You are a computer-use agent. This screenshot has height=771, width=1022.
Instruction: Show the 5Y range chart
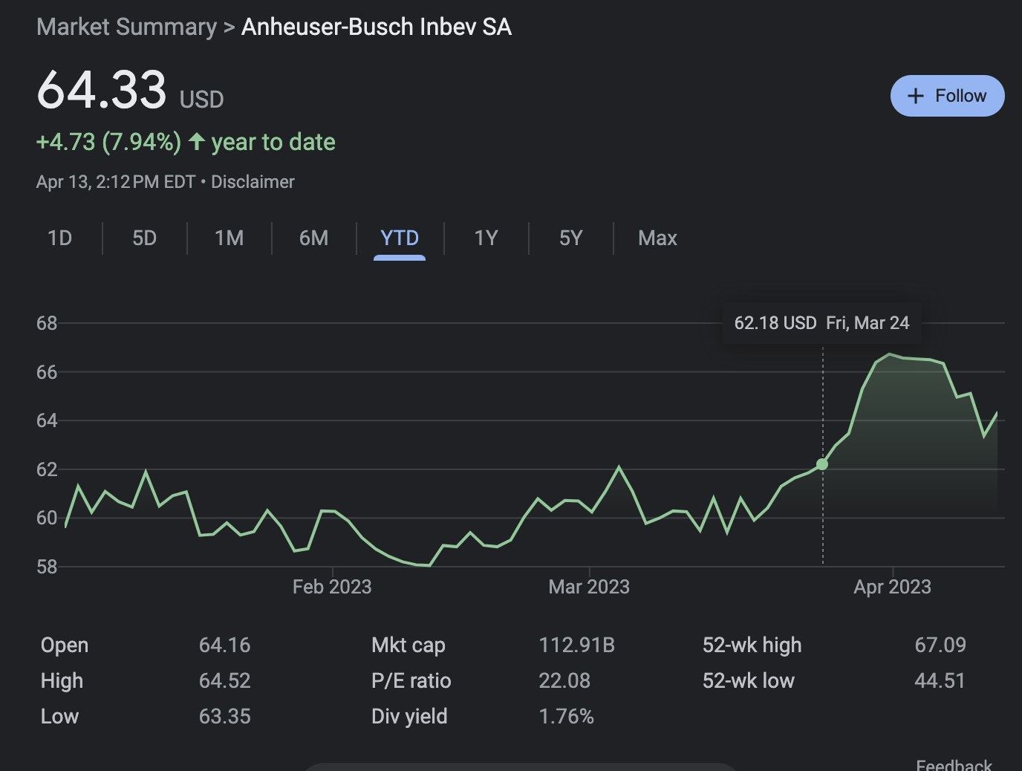570,238
